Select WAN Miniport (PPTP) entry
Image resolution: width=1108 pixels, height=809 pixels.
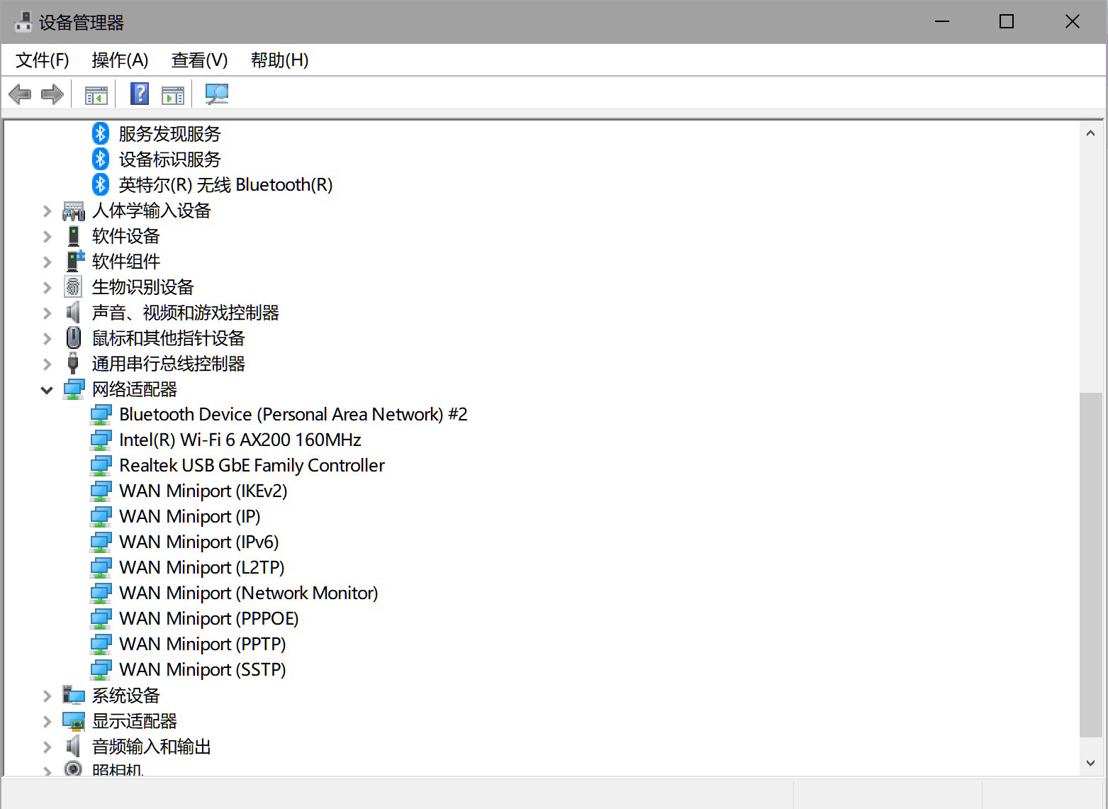(x=203, y=644)
